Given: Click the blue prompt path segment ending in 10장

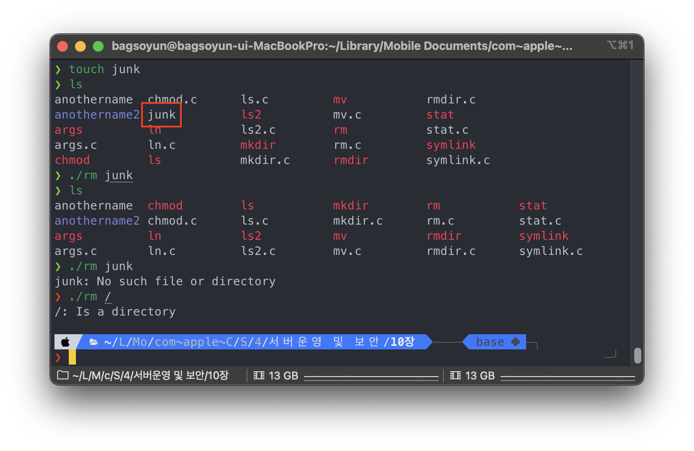Looking at the screenshot, I should pos(255,342).
